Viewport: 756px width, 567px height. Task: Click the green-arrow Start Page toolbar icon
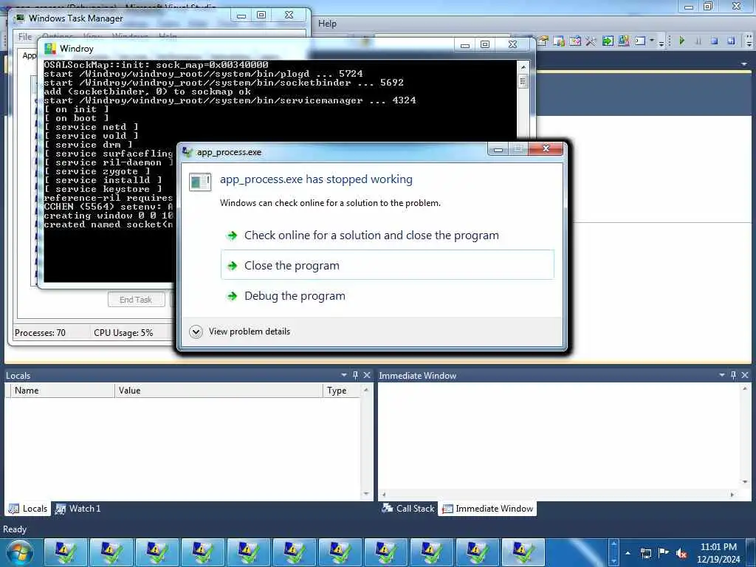coord(608,41)
